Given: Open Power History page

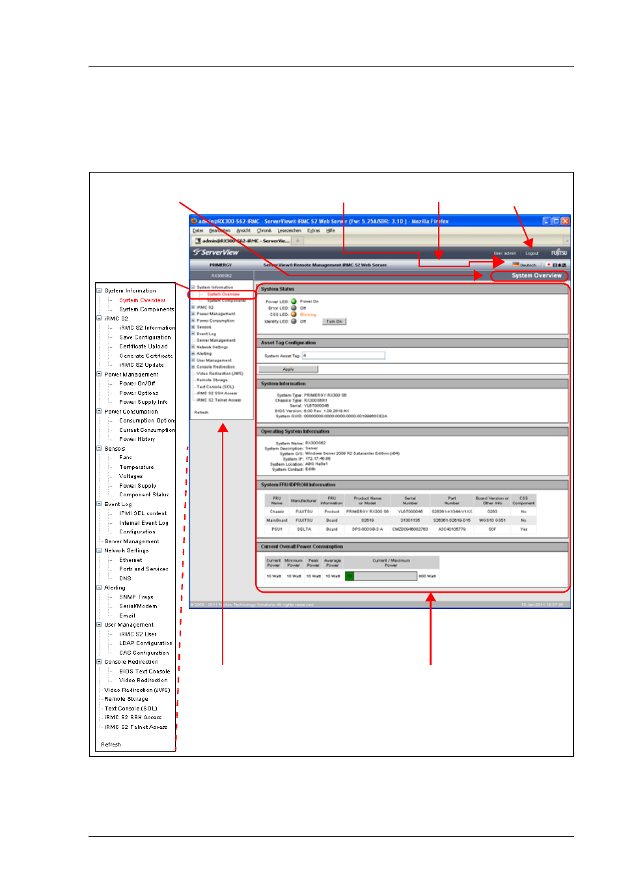Looking at the screenshot, I should point(137,440).
